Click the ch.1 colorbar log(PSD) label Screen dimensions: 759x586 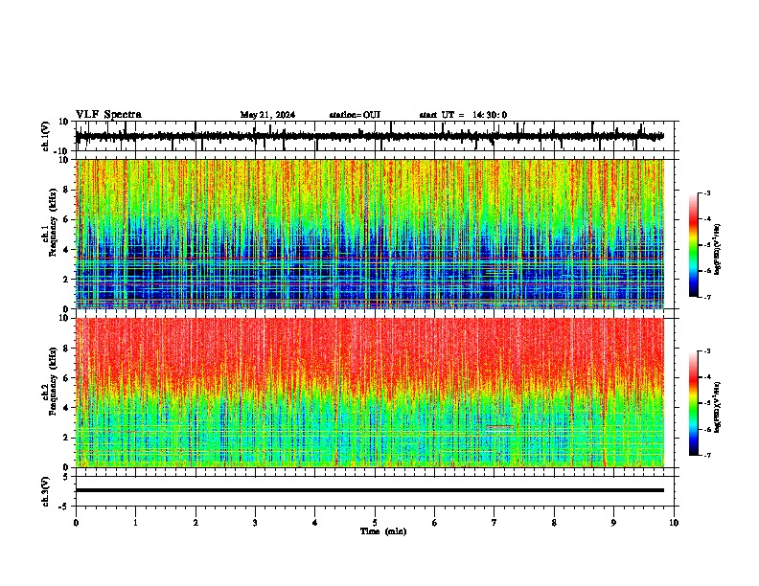(717, 250)
